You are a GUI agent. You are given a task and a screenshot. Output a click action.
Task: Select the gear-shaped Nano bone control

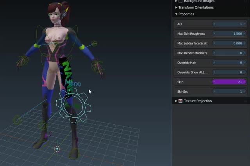click(73, 105)
